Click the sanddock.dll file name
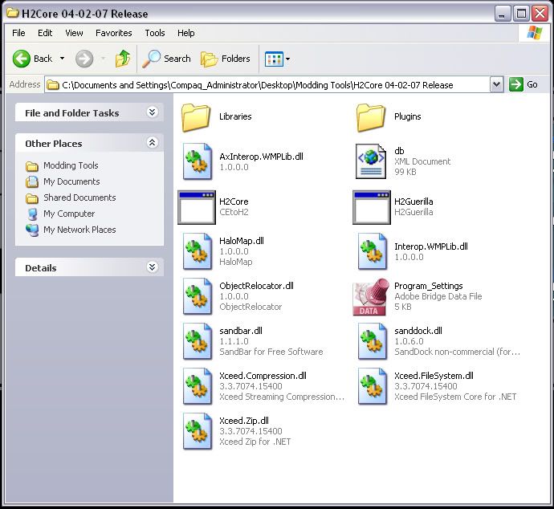554x509 pixels. [418, 331]
